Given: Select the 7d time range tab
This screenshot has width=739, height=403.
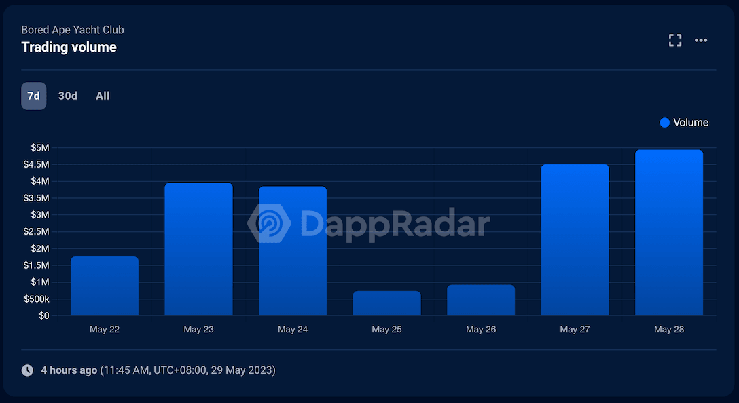Looking at the screenshot, I should (x=33, y=96).
